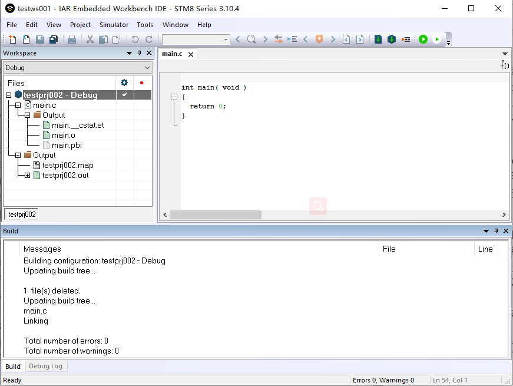The image size is (513, 386).
Task: Undo the last edit
Action: coord(135,39)
